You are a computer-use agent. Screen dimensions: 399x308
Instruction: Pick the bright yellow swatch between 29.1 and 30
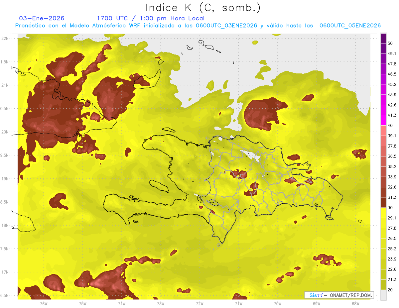tap(383, 213)
